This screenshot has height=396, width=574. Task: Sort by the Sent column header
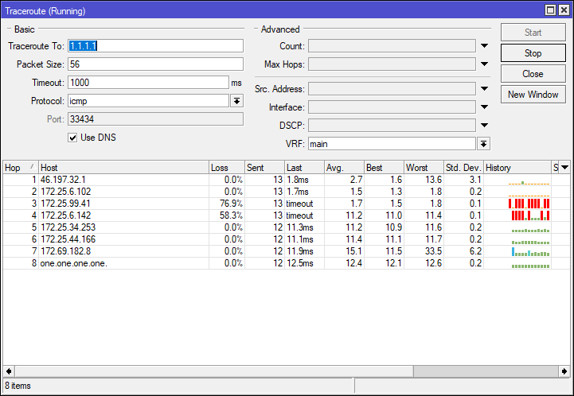[264, 168]
